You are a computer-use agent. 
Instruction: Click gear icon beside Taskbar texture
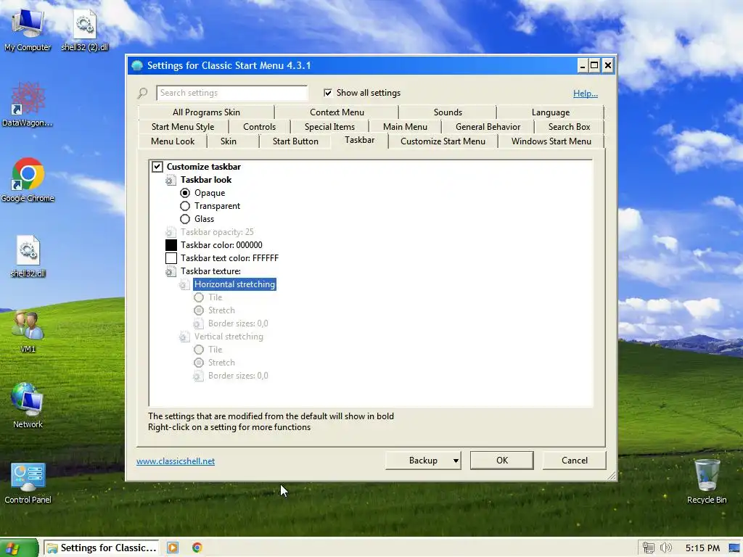pyautogui.click(x=171, y=271)
